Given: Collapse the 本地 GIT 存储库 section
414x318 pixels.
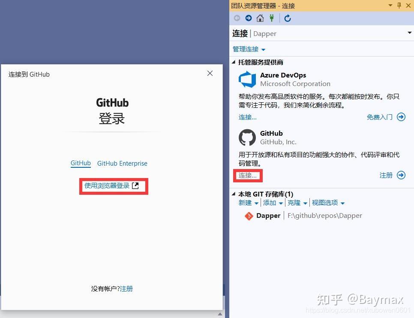Looking at the screenshot, I should (x=233, y=194).
